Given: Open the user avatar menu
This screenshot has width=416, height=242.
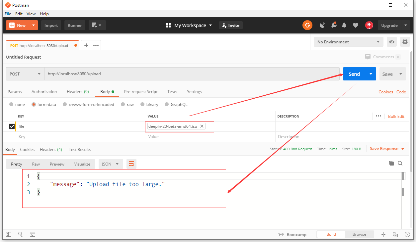Looking at the screenshot, I should pos(369,25).
